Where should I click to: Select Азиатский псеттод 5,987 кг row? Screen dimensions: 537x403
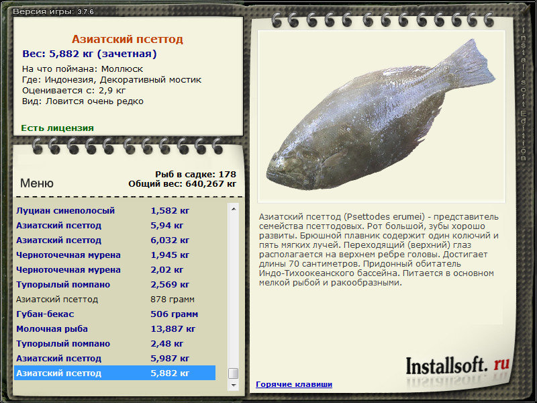click(x=115, y=358)
